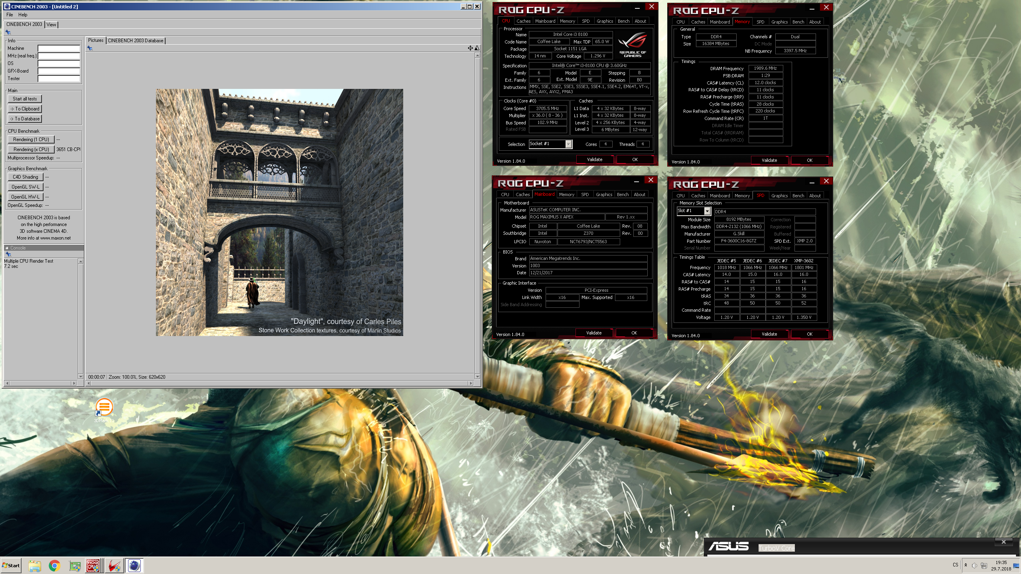Show hidden tray icons arrow
Viewport: 1021px width, 574px height.
point(966,565)
